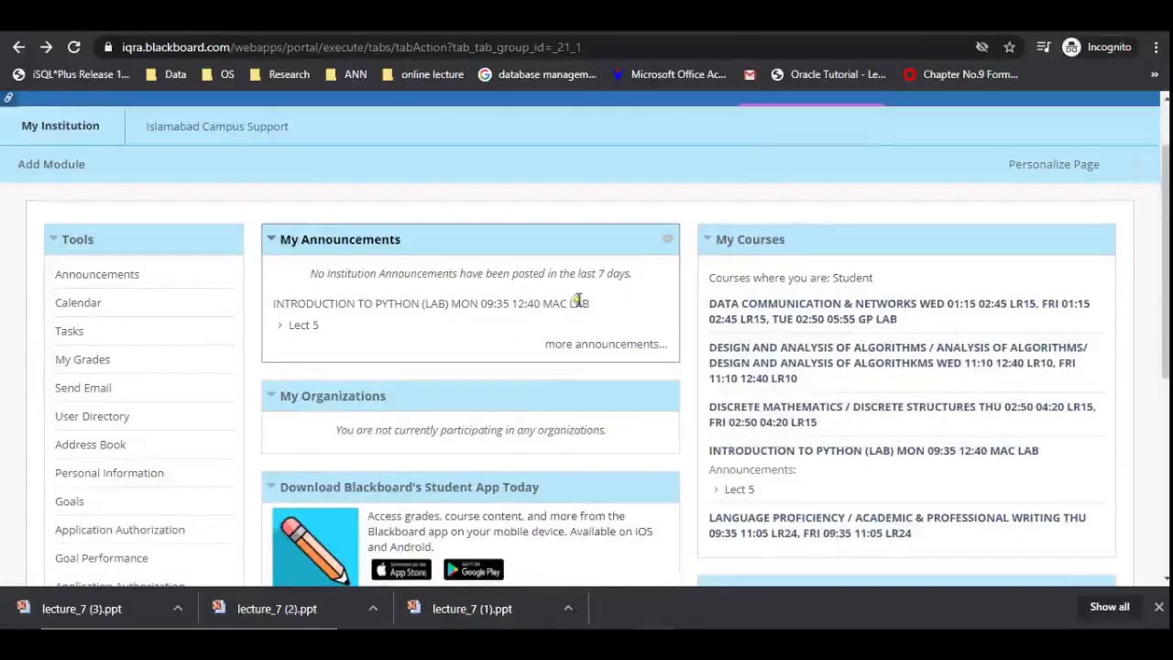This screenshot has height=660, width=1173.
Task: Click Show all downloads
Action: click(x=1110, y=607)
